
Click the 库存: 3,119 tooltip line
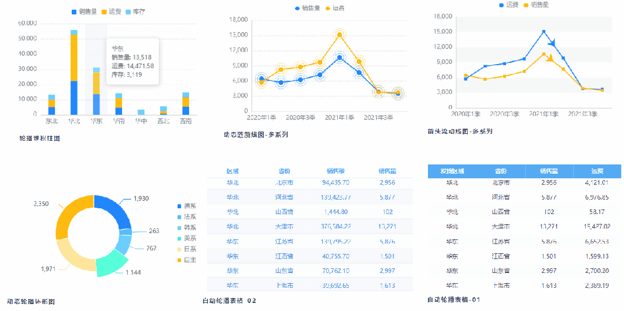coord(127,74)
